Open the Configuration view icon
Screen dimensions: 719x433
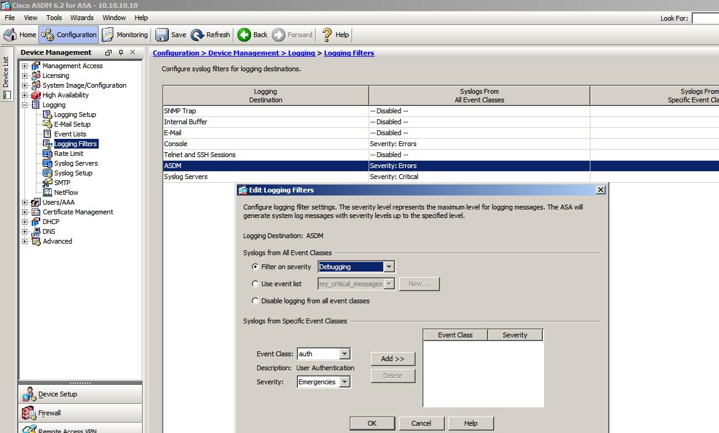[x=48, y=35]
